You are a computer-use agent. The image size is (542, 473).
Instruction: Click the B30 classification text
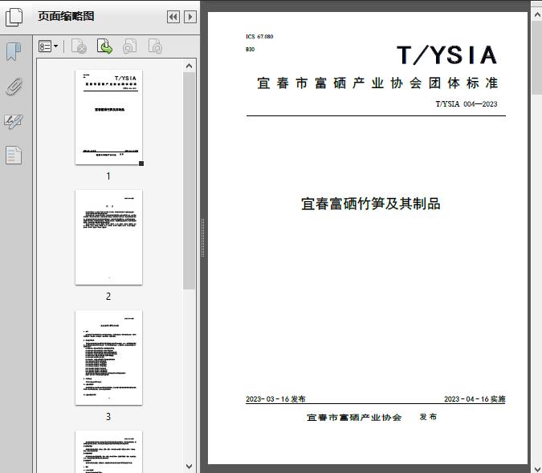[251, 50]
